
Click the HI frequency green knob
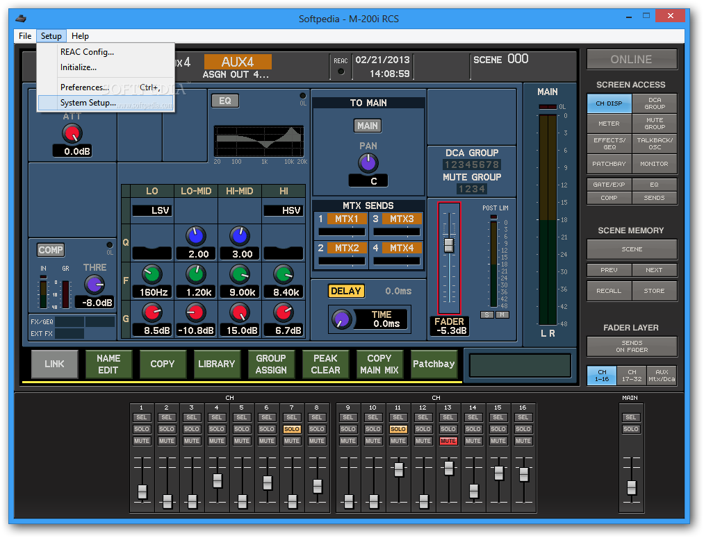pyautogui.click(x=284, y=274)
